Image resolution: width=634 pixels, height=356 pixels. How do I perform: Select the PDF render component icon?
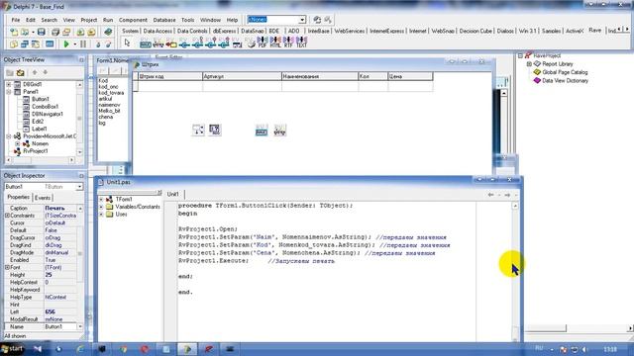click(x=262, y=43)
